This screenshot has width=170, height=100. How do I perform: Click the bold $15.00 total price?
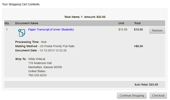point(138,30)
